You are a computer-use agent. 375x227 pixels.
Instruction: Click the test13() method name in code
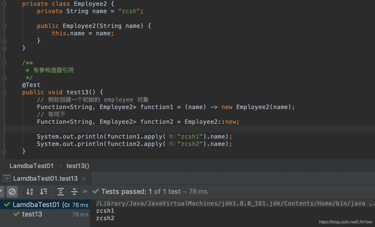81,92
